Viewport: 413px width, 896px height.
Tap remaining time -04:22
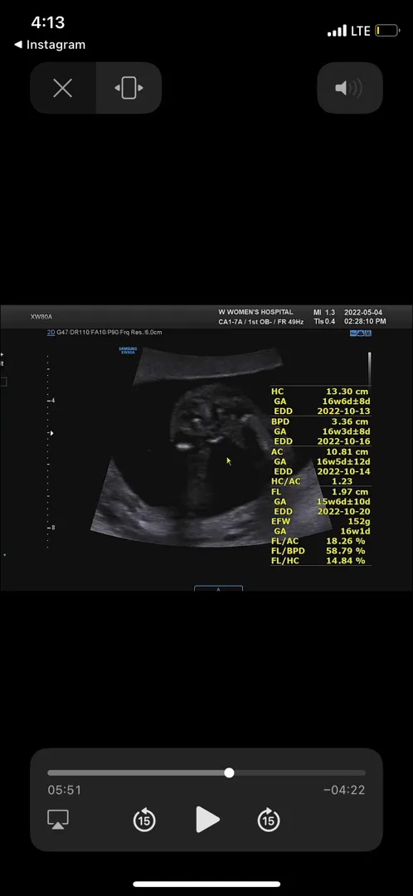(344, 790)
